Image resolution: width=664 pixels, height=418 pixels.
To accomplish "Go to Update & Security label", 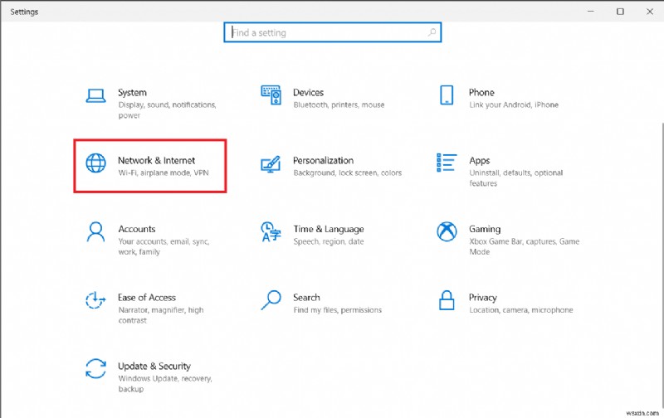I will [x=154, y=366].
